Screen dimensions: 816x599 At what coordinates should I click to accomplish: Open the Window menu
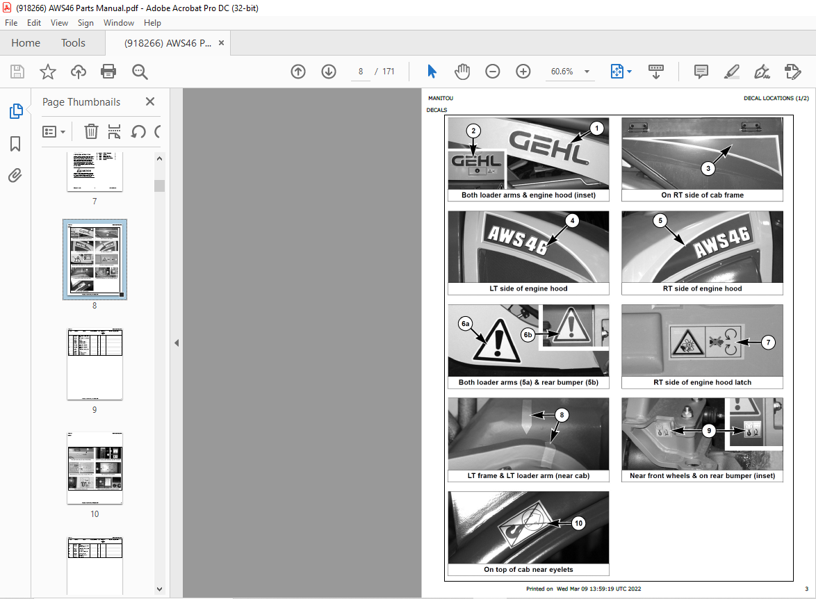(119, 23)
